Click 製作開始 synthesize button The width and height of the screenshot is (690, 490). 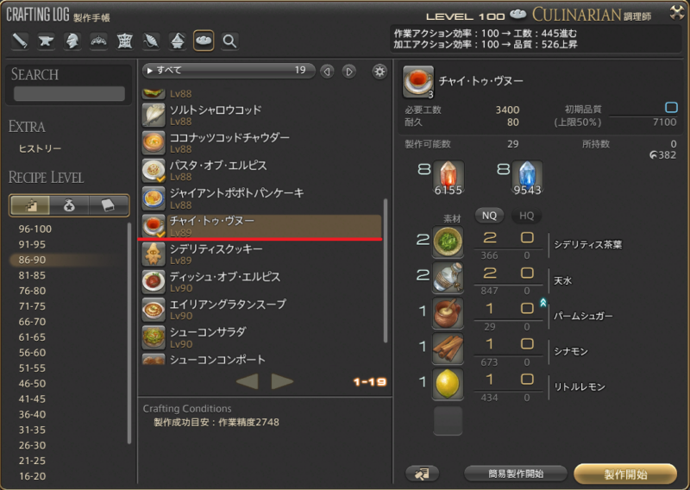(x=625, y=474)
